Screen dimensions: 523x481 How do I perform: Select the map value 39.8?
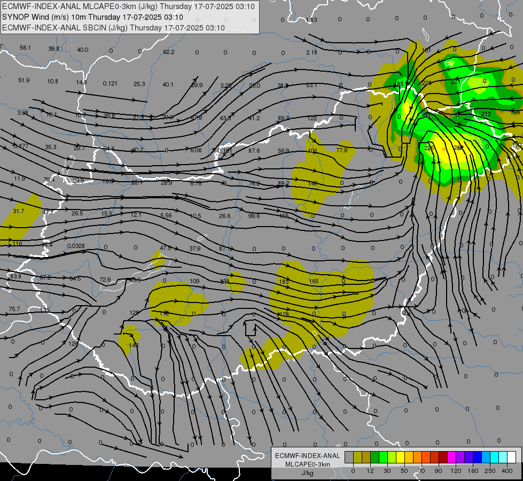coord(54,49)
